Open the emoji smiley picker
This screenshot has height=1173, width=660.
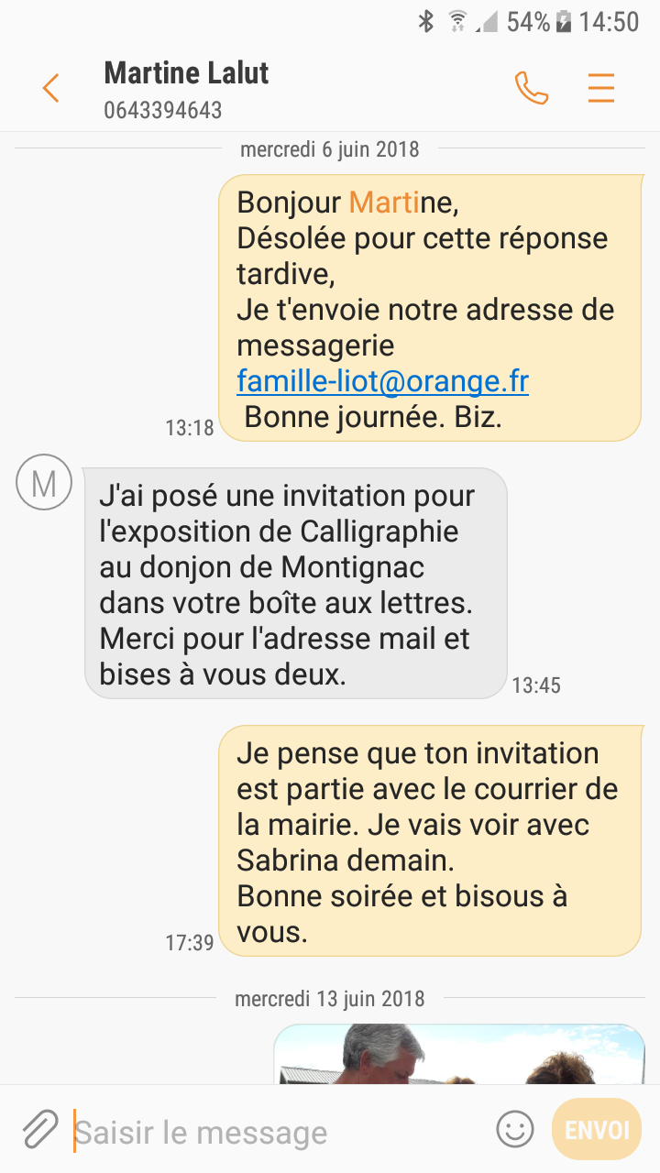tap(514, 1129)
